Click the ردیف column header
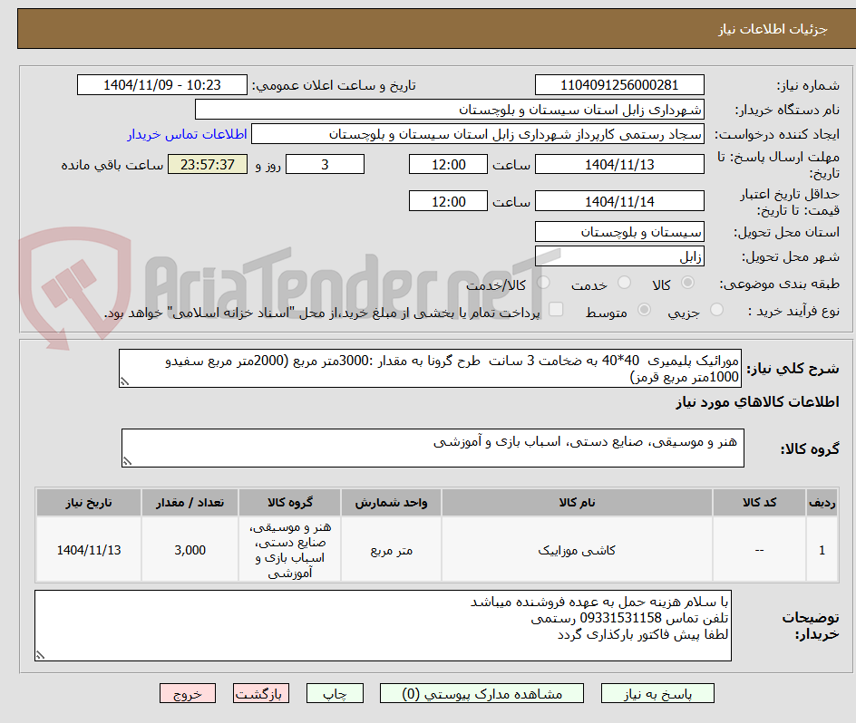Screen dimensions: 856x723 point(822,503)
